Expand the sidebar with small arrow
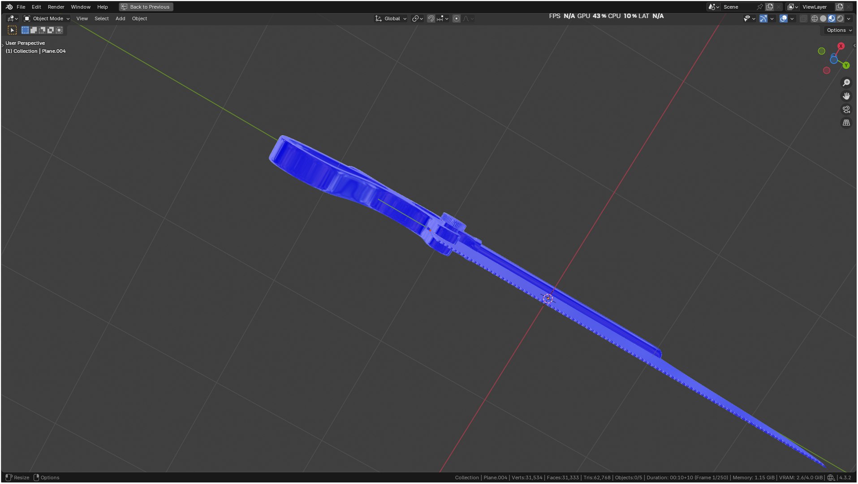 [x=854, y=45]
